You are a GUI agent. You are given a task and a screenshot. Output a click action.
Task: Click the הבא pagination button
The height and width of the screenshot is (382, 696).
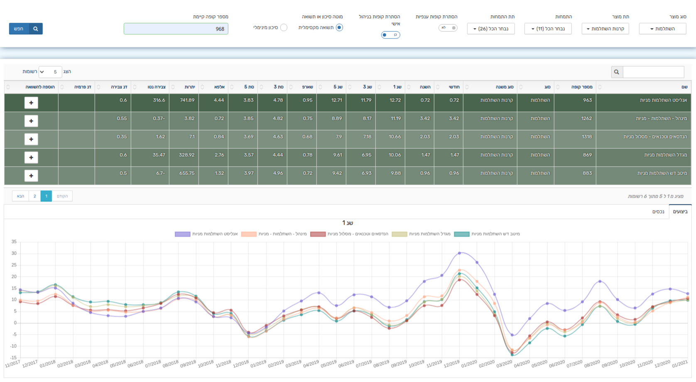21,196
